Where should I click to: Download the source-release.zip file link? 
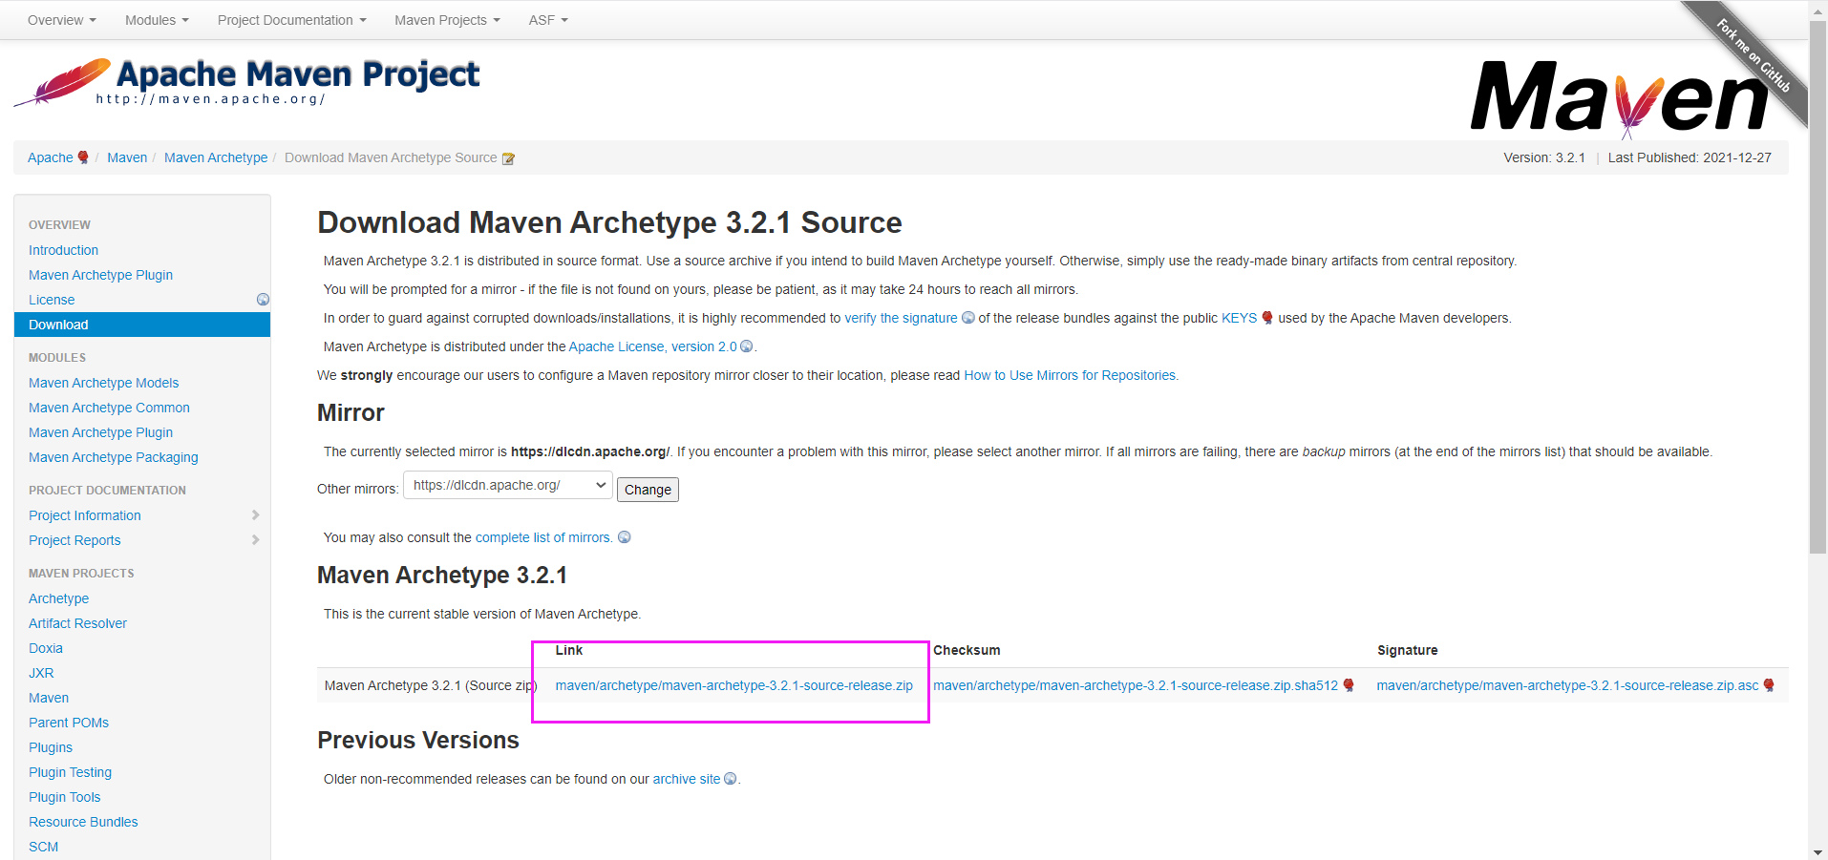pyautogui.click(x=733, y=685)
